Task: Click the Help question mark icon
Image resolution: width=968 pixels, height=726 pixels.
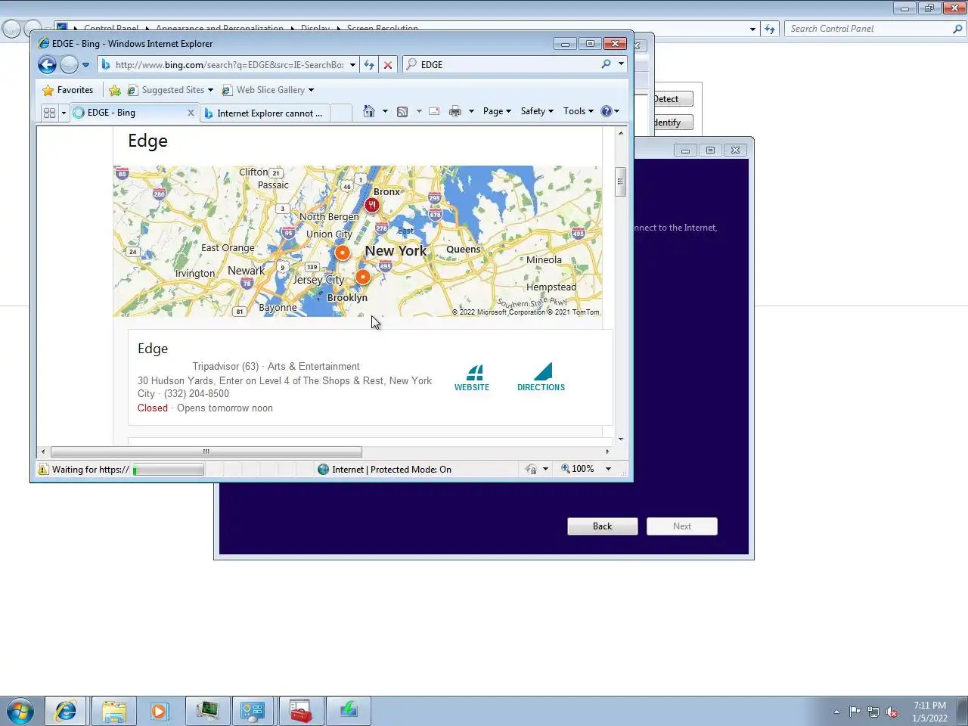Action: tap(606, 111)
